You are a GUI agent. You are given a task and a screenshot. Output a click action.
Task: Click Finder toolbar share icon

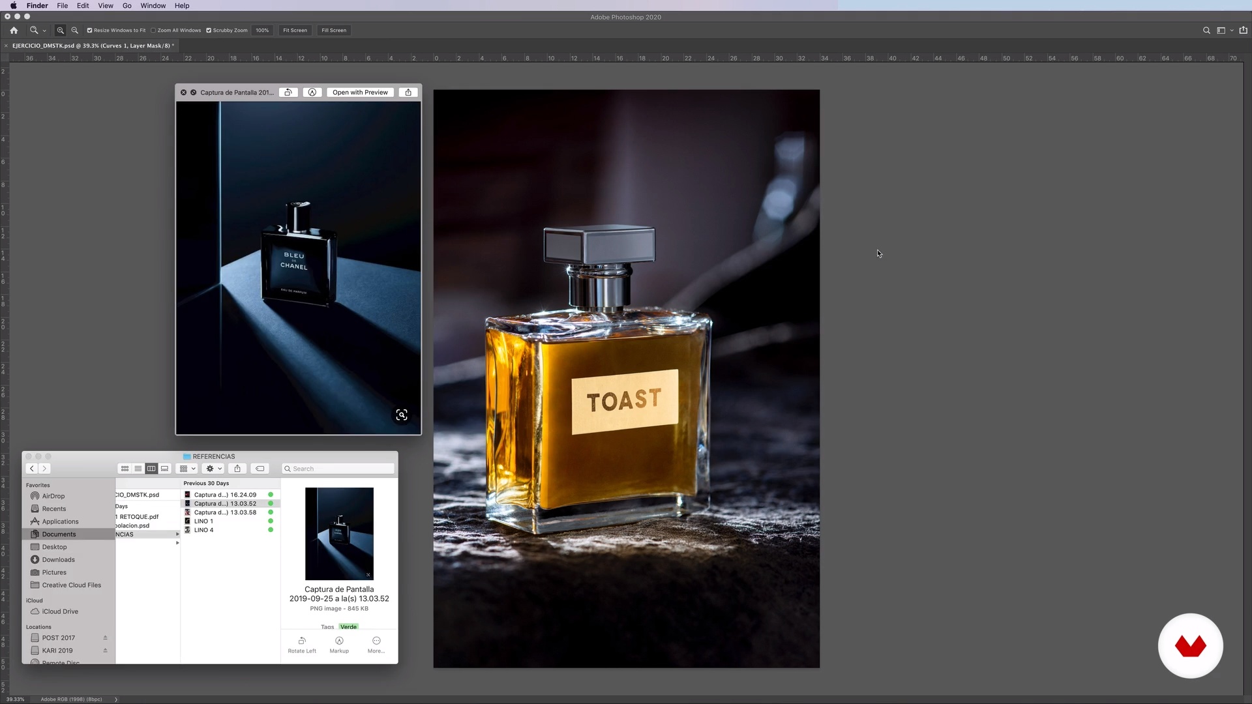pos(237,469)
